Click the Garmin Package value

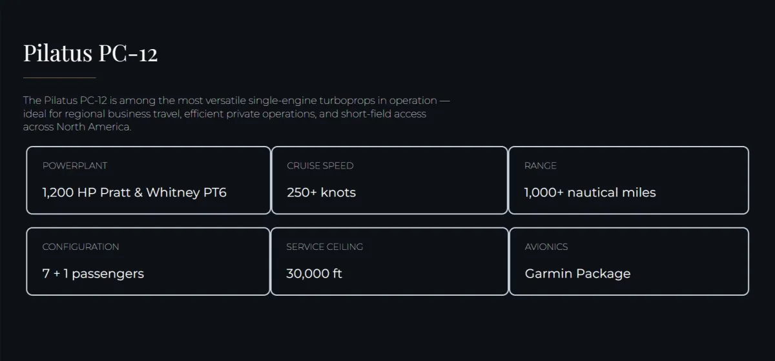[577, 274]
